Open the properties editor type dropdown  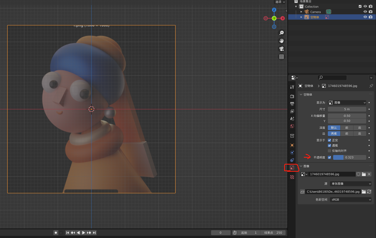coord(295,78)
